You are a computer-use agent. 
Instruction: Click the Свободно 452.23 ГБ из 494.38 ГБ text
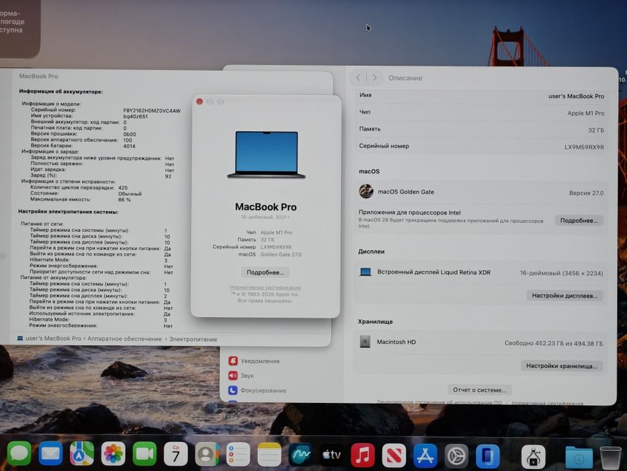pos(554,343)
